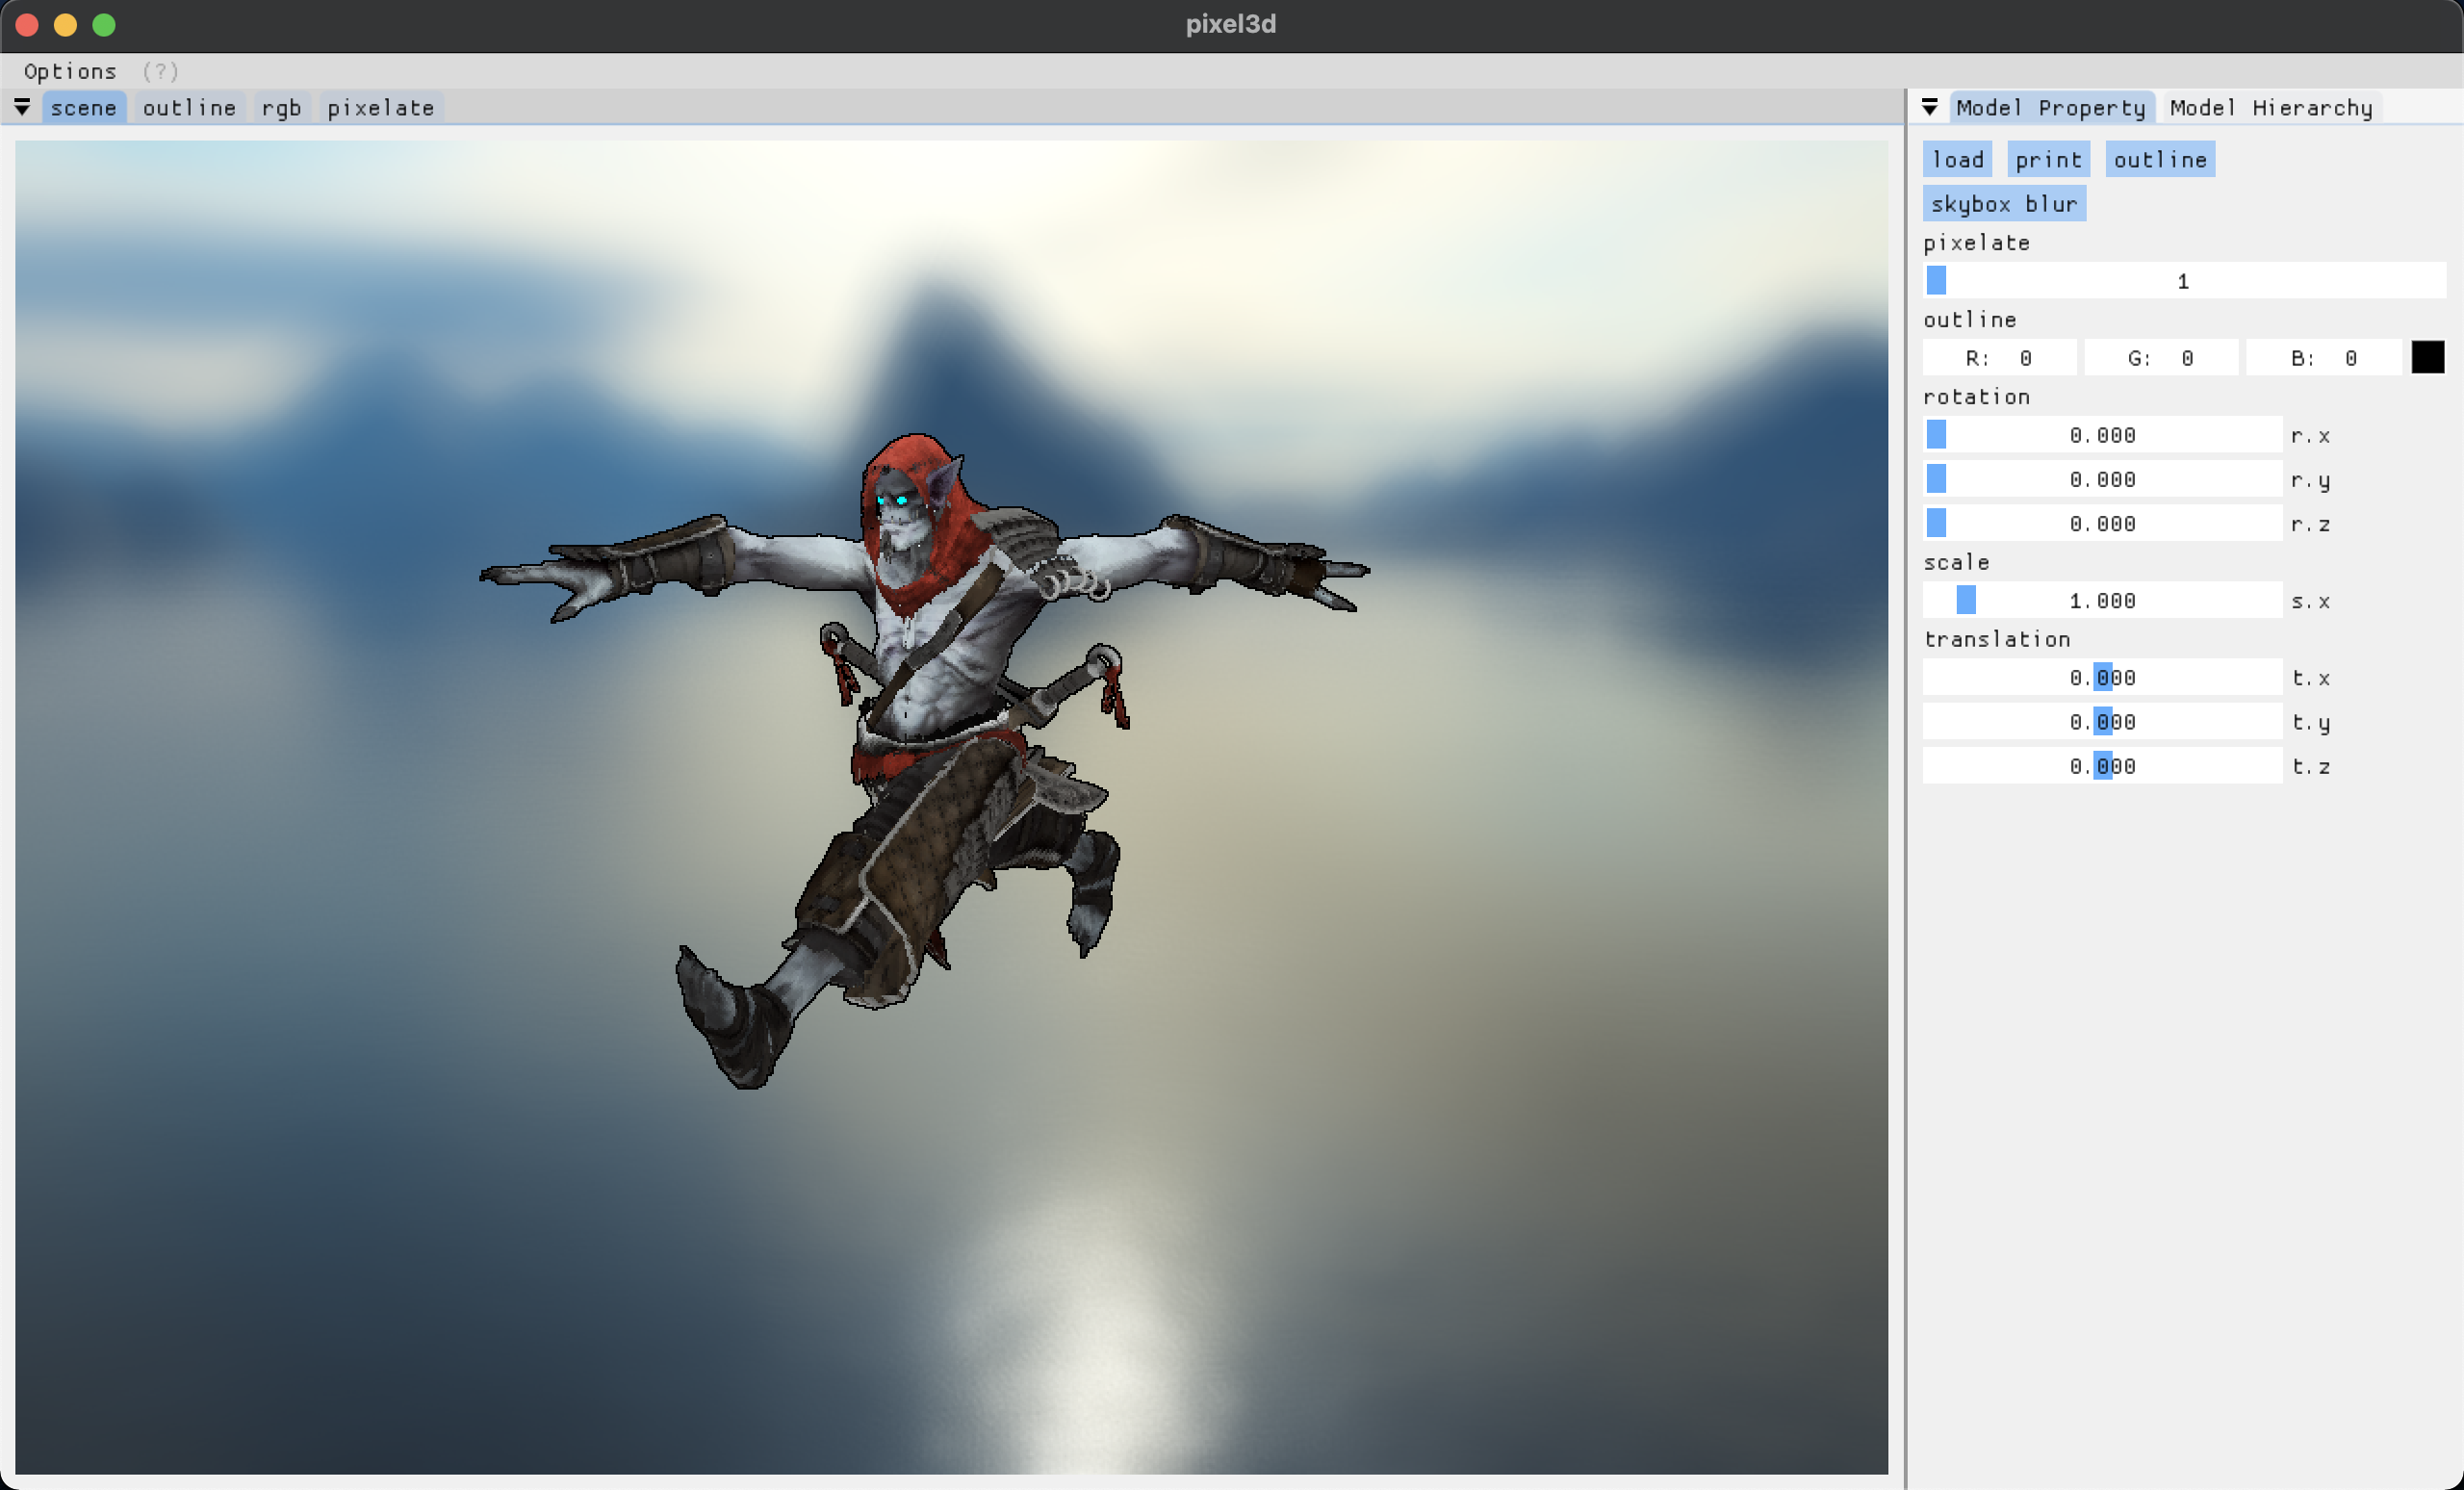Collapse the scene panel triangle arrow
The image size is (2464, 1490).
tap(22, 107)
